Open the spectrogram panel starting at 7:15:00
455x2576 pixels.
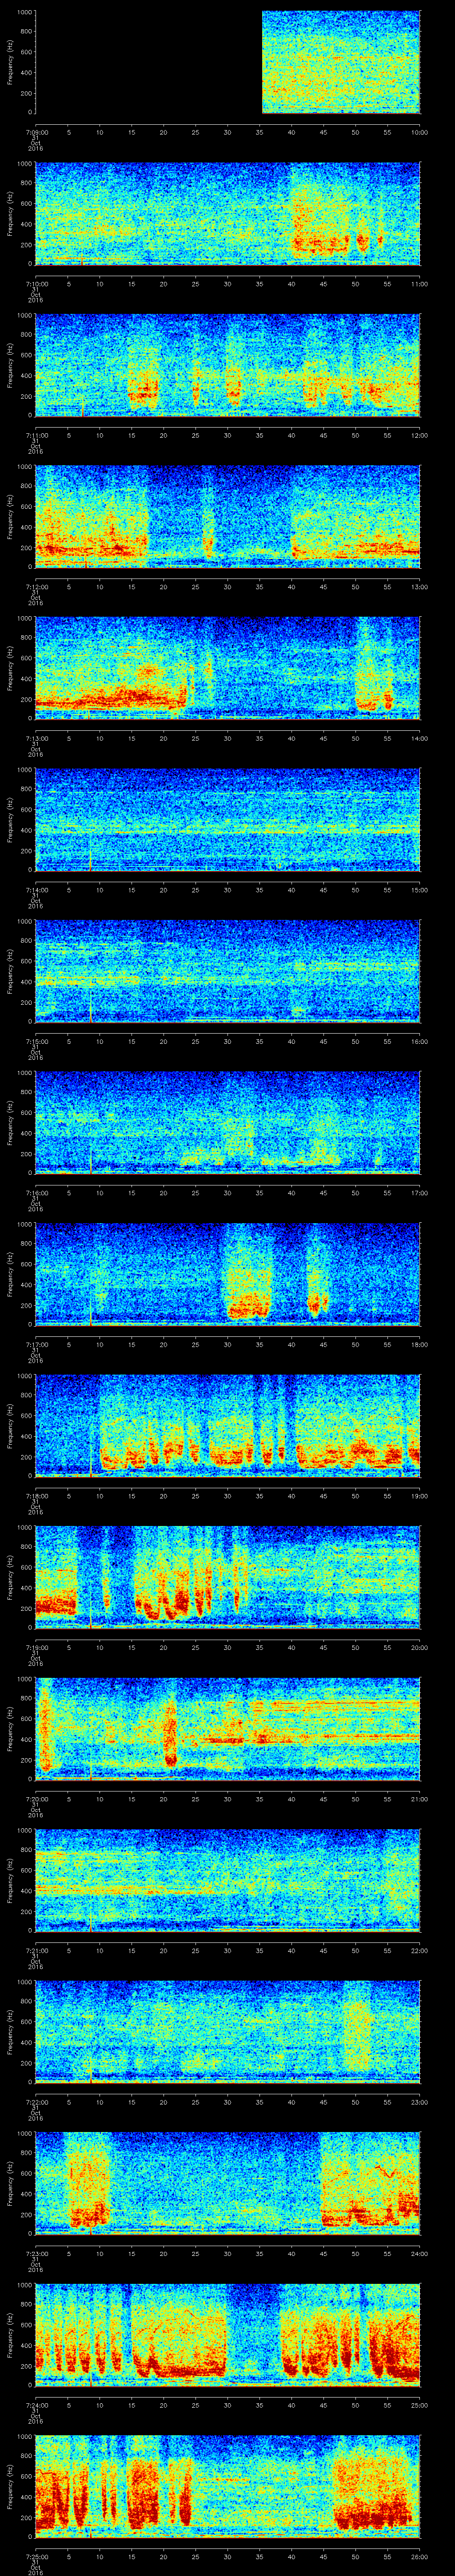click(228, 971)
